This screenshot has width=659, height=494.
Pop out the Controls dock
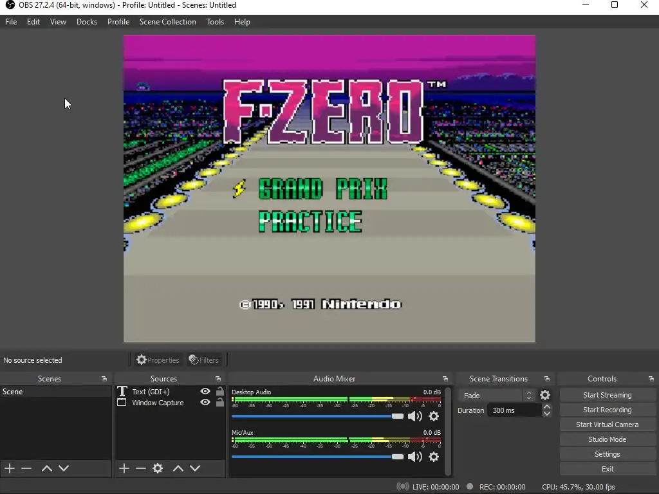651,379
